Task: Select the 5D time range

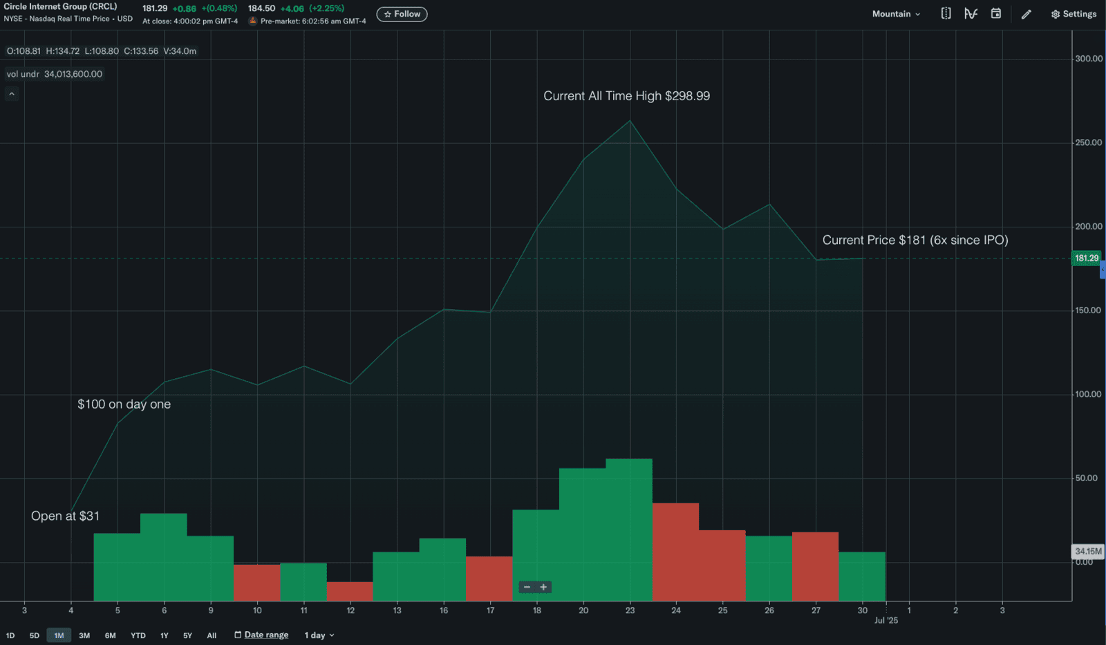Action: point(35,635)
